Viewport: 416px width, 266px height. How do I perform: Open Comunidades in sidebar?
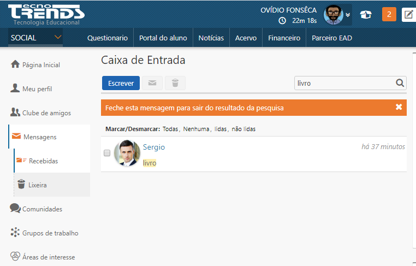click(42, 209)
